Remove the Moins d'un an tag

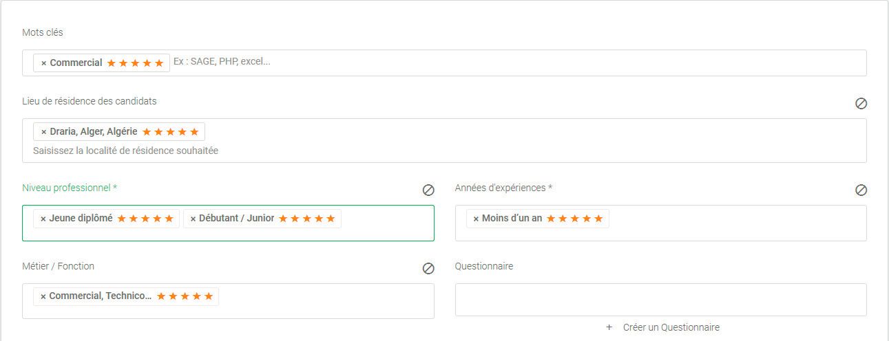point(476,219)
